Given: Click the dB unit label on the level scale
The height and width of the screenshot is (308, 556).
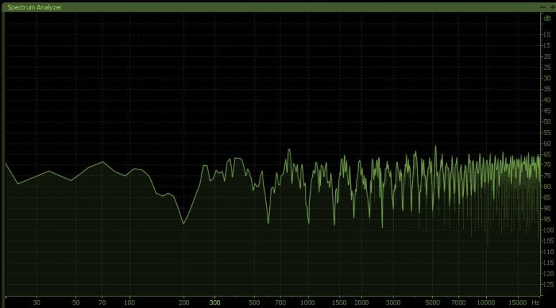Looking at the screenshot, I should (x=547, y=19).
